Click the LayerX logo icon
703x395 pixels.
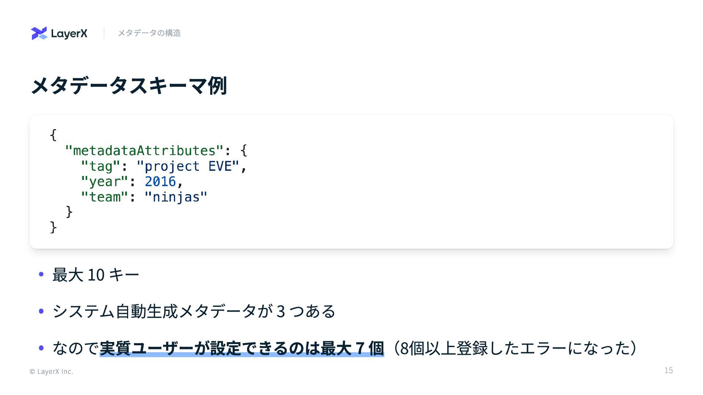[39, 33]
